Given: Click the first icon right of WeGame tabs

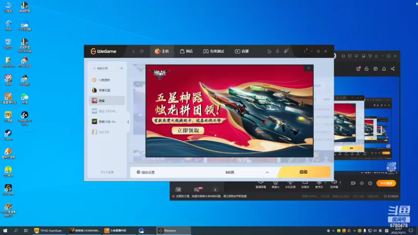Looking at the screenshot, I should click(x=269, y=51).
